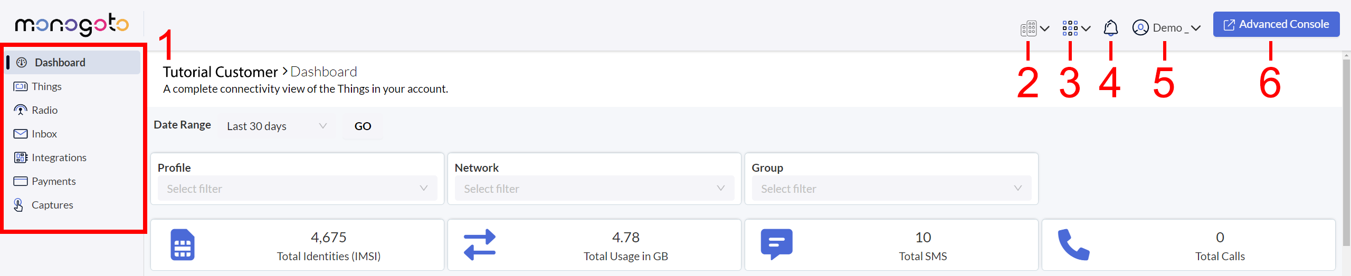Click the GO button
Viewport: 1351px width, 276px height.
click(363, 126)
